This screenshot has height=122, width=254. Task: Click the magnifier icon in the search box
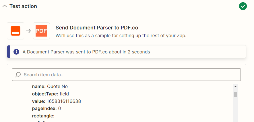pos(18,75)
